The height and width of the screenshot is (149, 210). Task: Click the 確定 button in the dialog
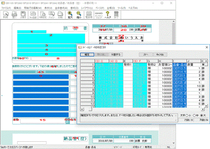click(87, 55)
